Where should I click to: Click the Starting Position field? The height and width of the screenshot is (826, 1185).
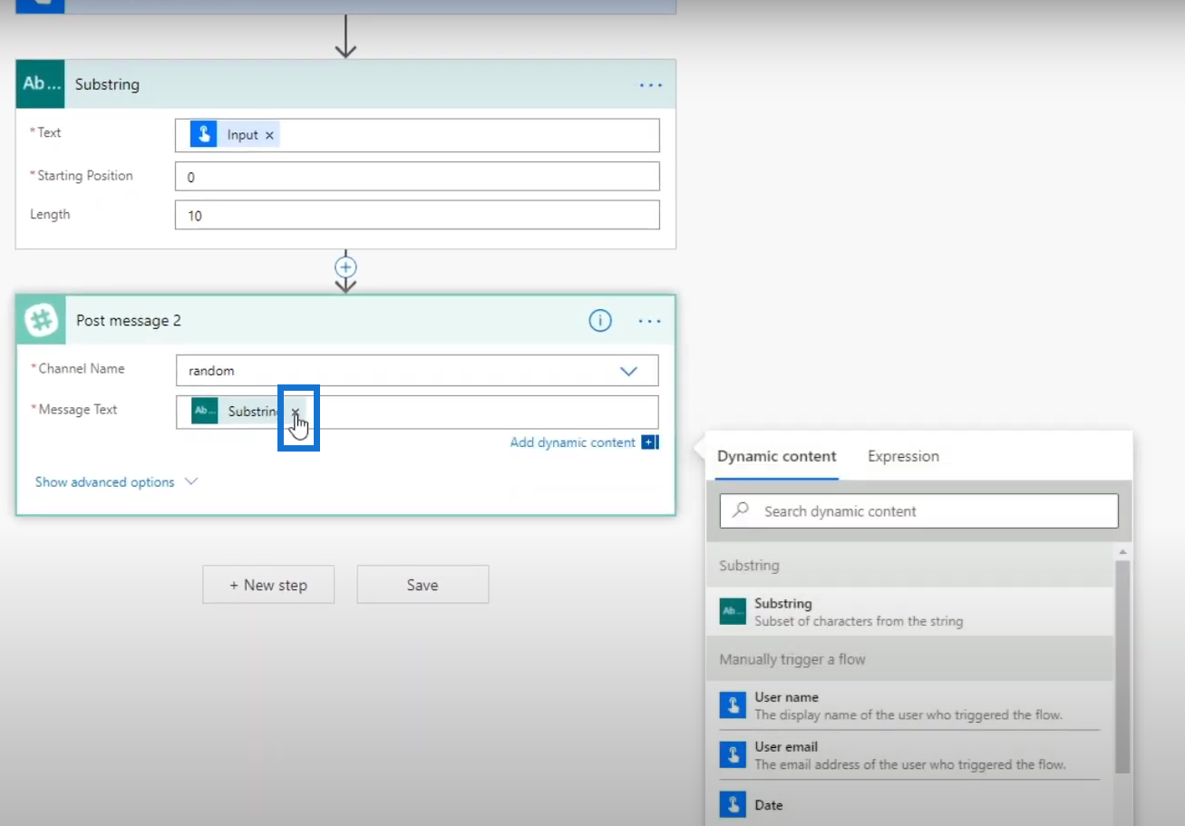pyautogui.click(x=417, y=176)
